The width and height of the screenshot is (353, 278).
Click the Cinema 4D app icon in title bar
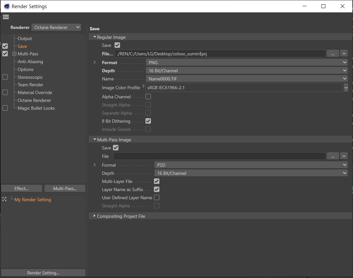(7, 6)
